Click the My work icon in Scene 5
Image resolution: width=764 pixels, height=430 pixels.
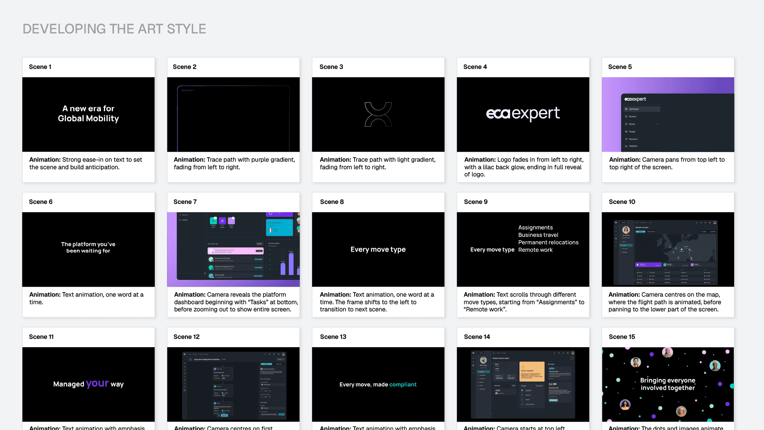click(x=626, y=117)
